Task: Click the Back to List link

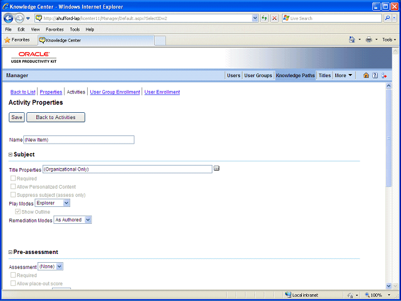Action: pyautogui.click(x=23, y=92)
